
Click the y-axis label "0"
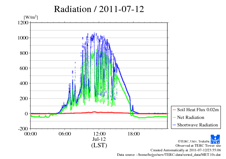point(26,114)
